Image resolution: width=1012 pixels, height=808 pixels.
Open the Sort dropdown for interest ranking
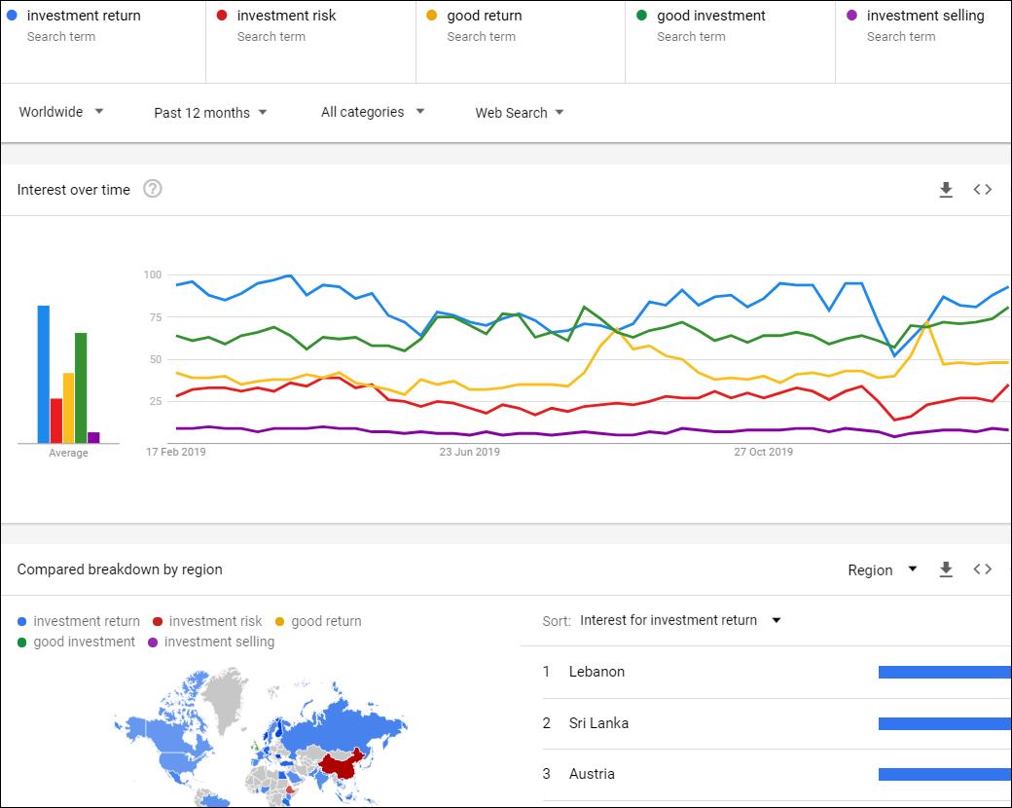[680, 620]
